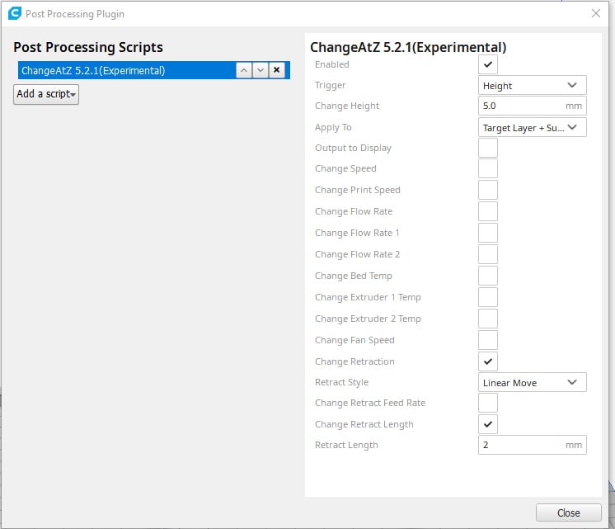Move ChangeAtZ script up in list

click(x=243, y=70)
